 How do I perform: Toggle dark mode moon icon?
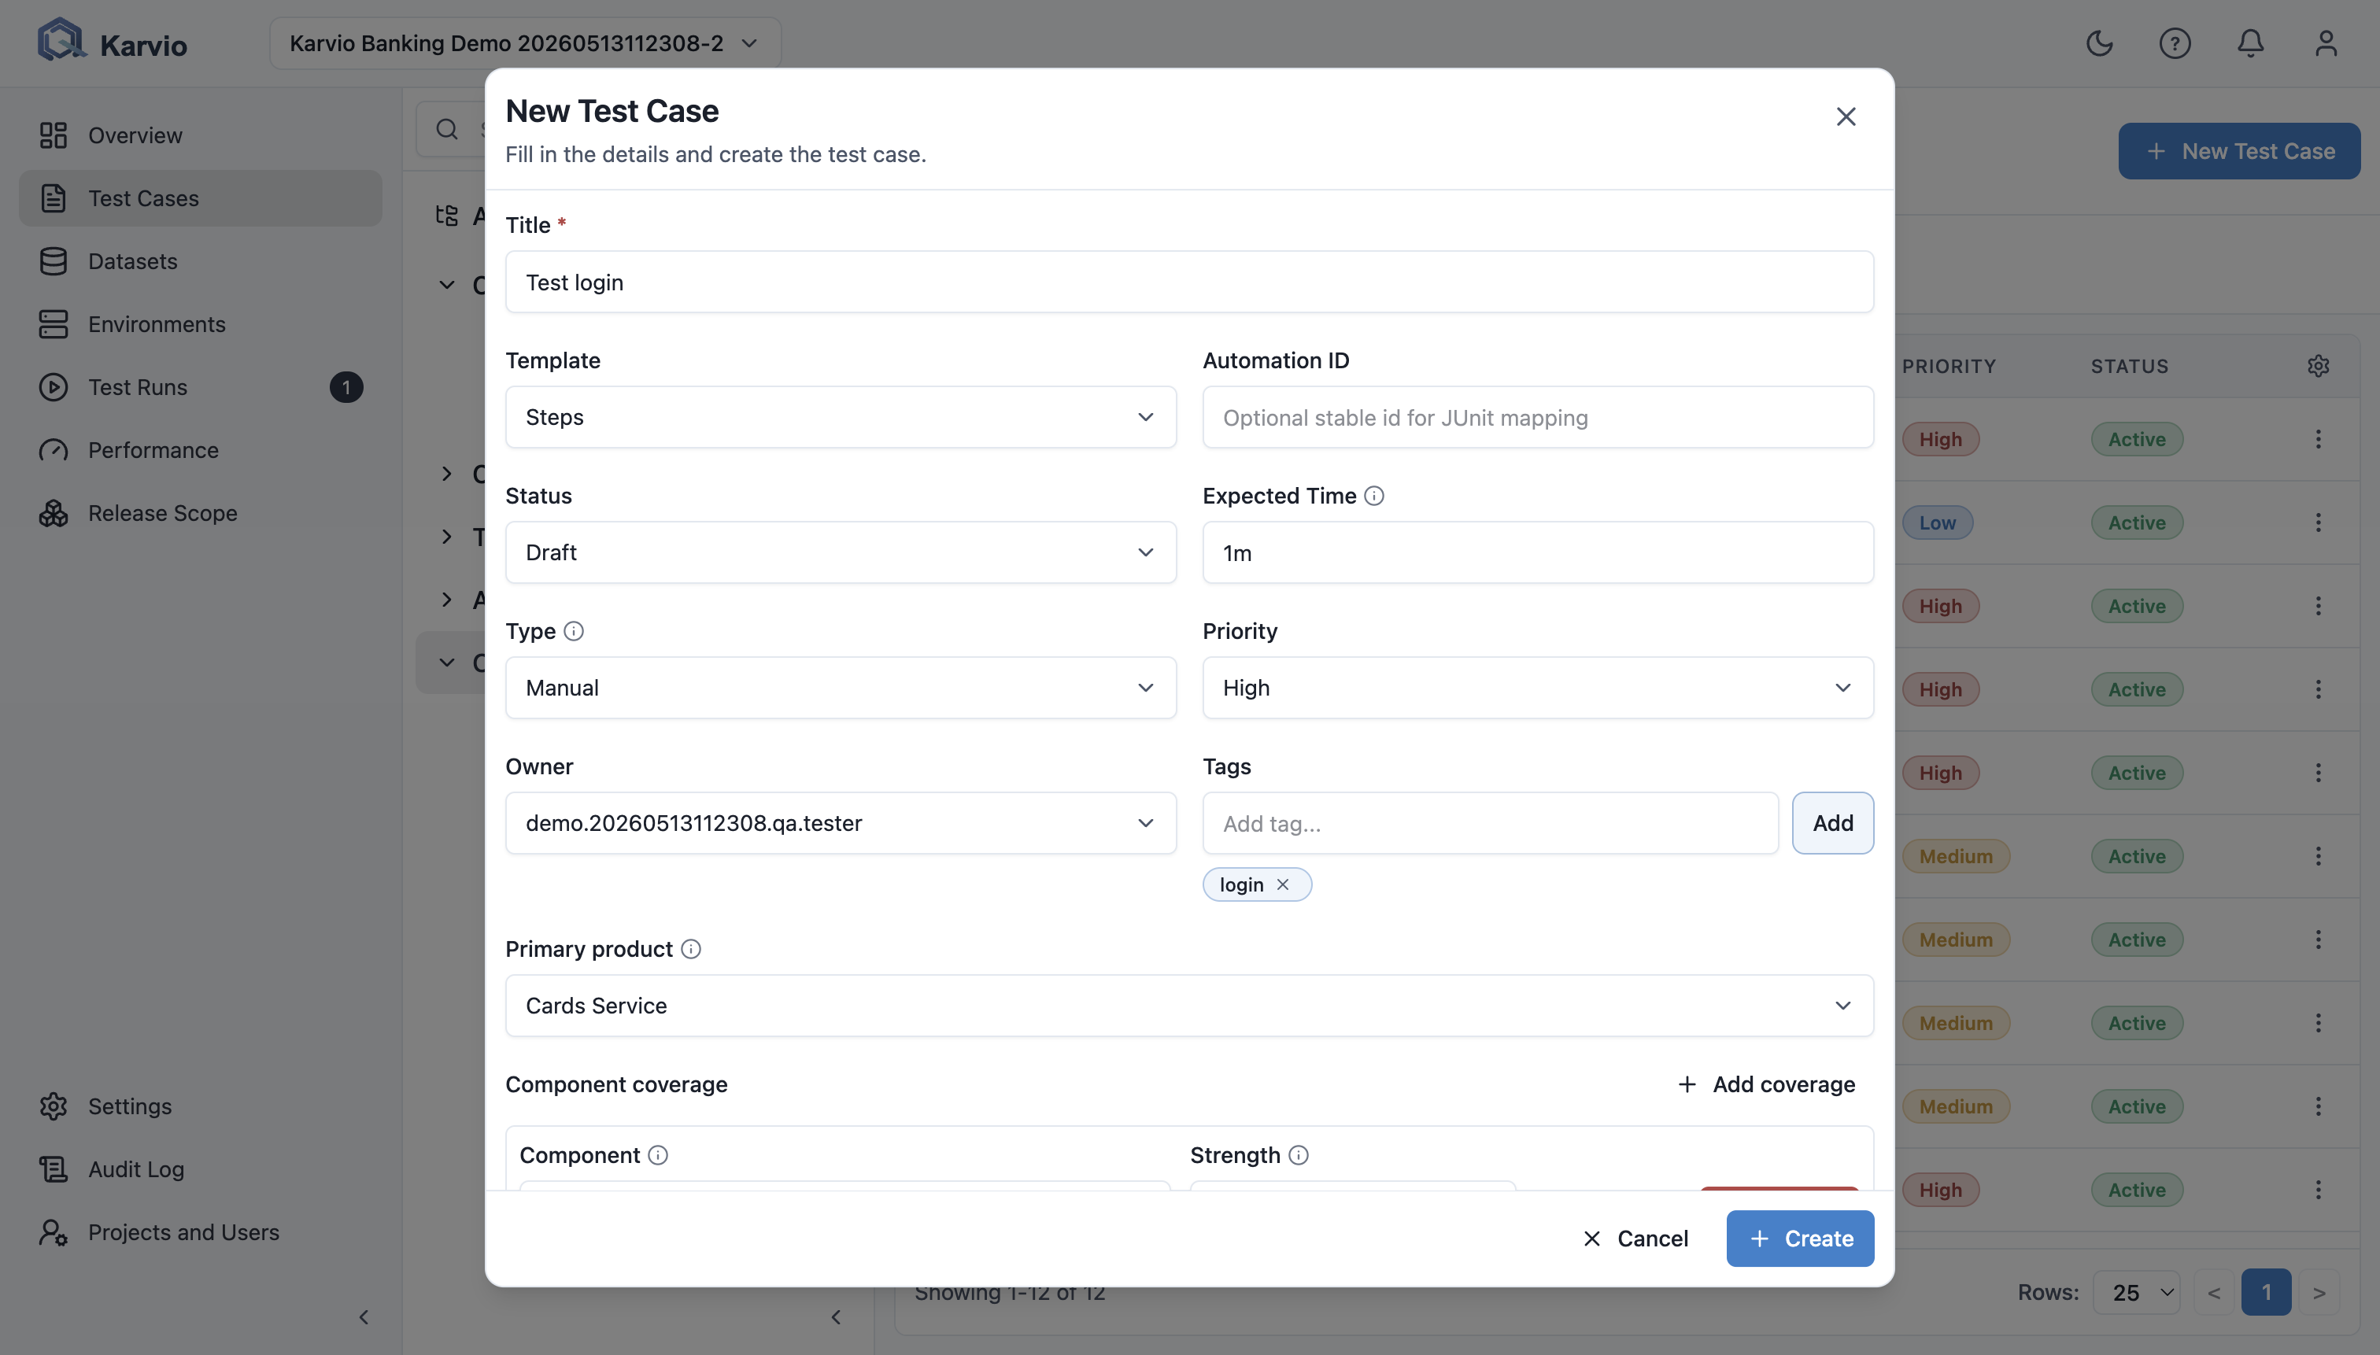pyautogui.click(x=2099, y=42)
